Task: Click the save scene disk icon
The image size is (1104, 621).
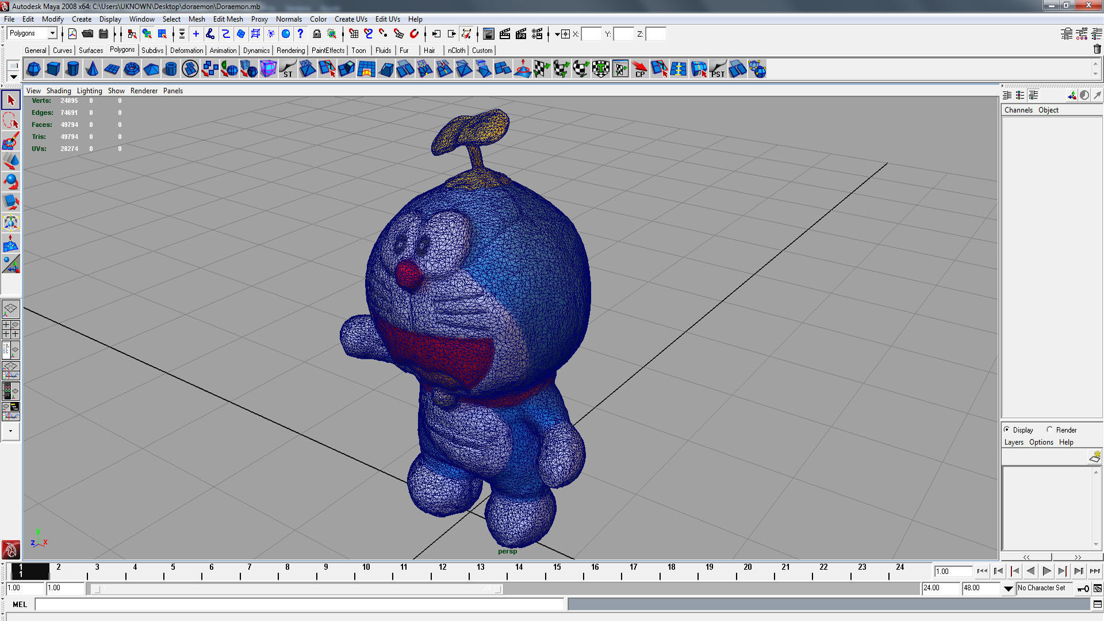Action: (x=103, y=34)
